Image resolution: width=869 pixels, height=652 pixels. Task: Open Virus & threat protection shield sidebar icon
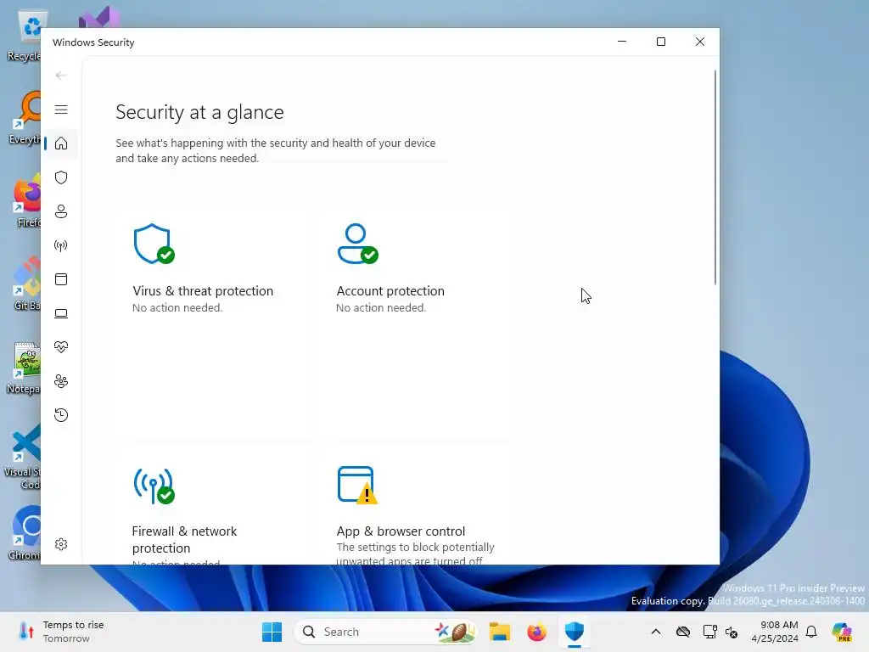61,177
